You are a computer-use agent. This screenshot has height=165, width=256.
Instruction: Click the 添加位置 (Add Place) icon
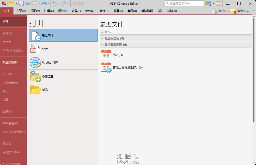point(35,76)
